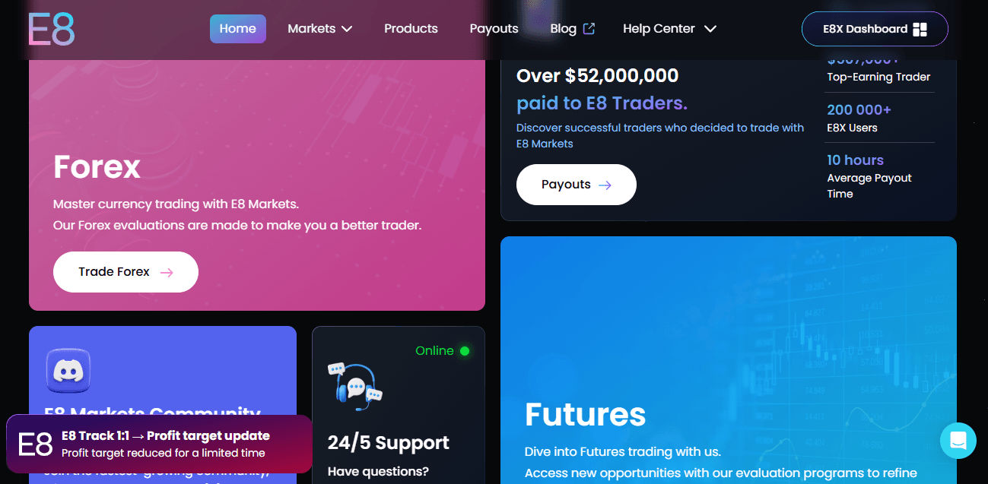Open the E8X Dashboard button

point(875,29)
